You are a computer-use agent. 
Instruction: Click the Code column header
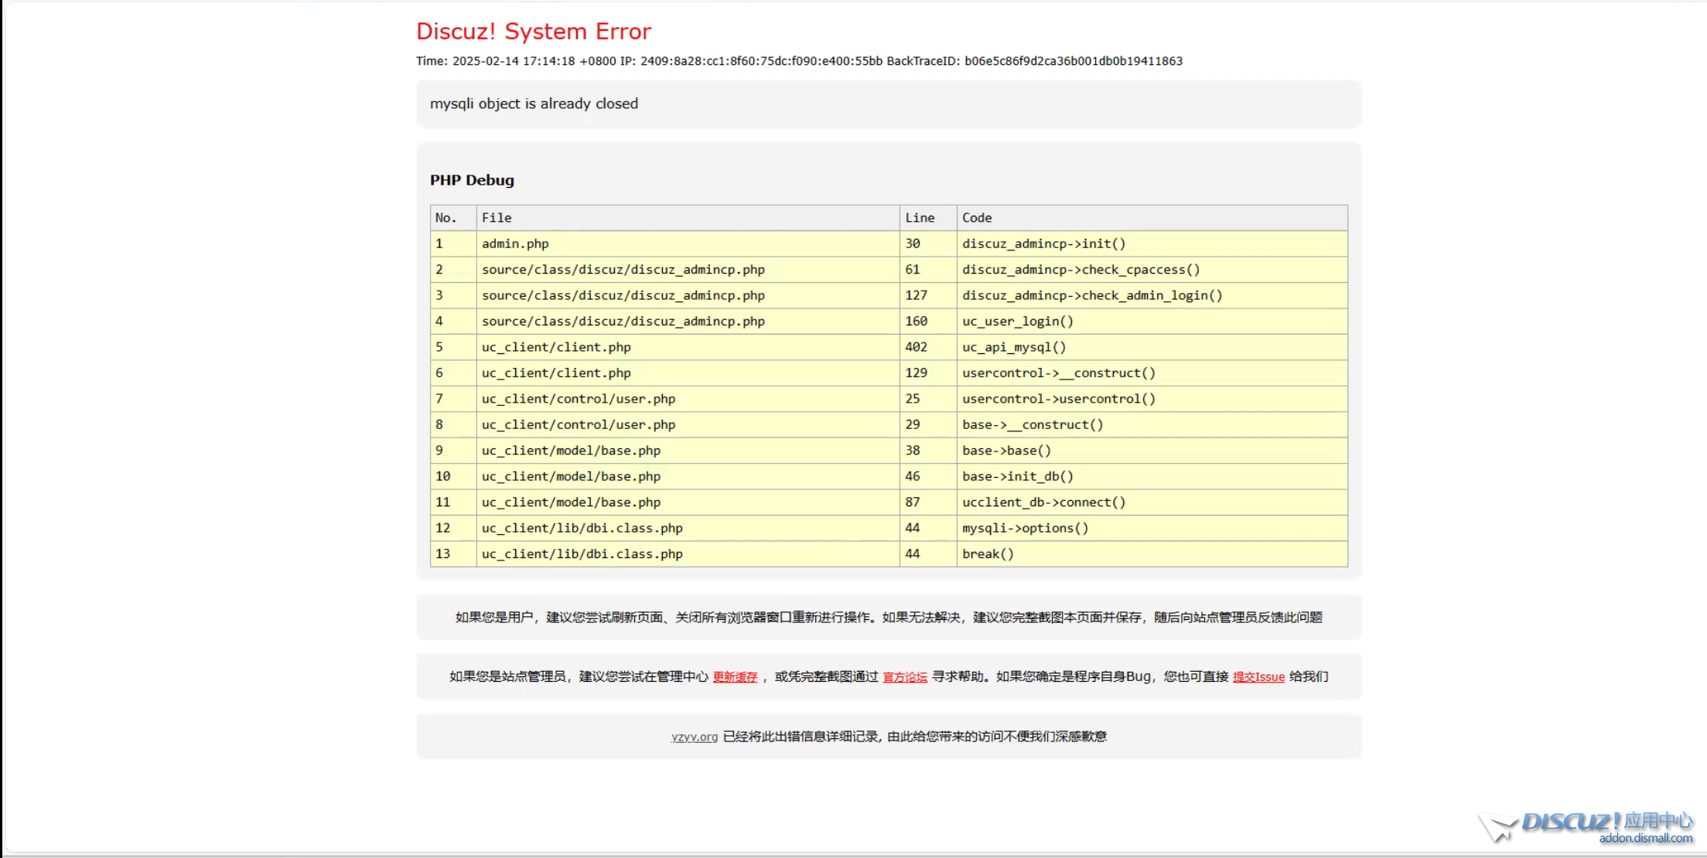click(x=977, y=218)
